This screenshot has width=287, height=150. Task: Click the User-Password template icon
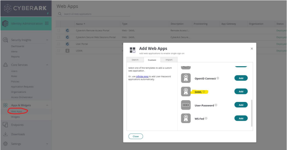[186, 105]
